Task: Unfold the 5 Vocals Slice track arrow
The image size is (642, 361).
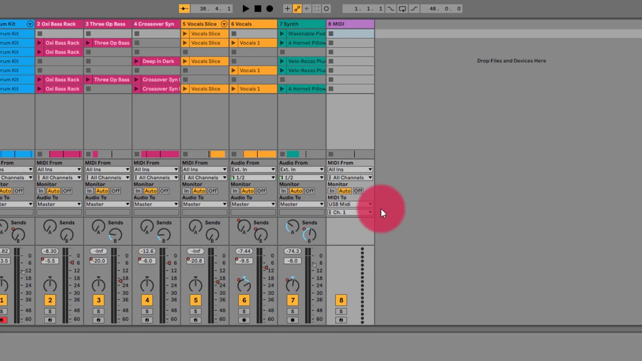Action: click(224, 24)
